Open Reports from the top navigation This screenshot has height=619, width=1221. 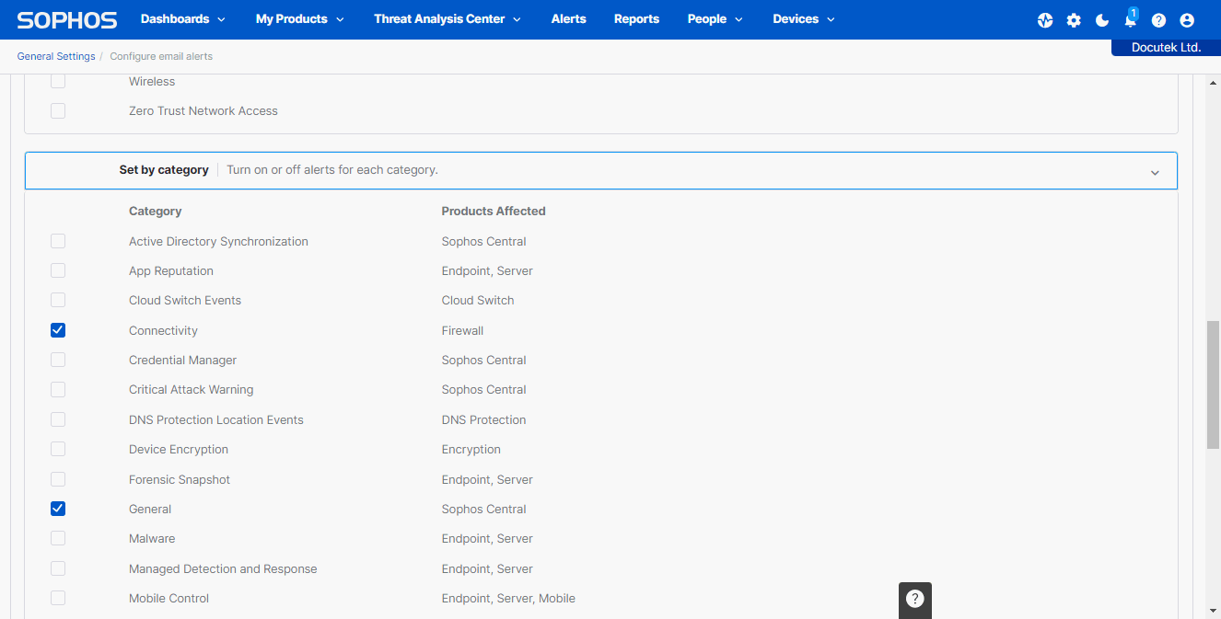coord(636,19)
